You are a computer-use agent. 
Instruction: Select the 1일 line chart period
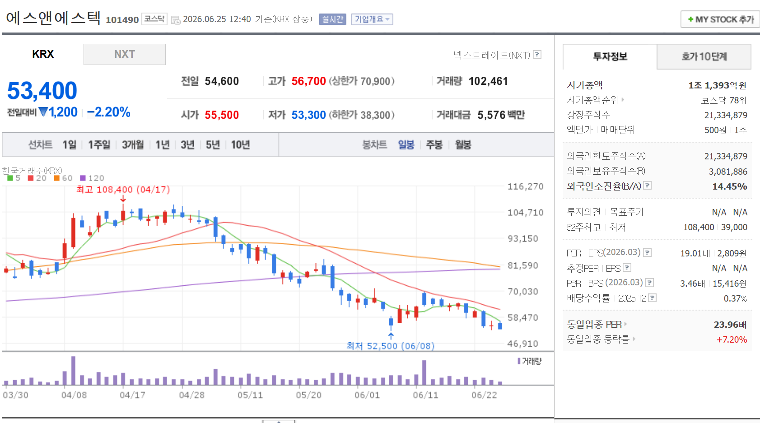pos(70,145)
